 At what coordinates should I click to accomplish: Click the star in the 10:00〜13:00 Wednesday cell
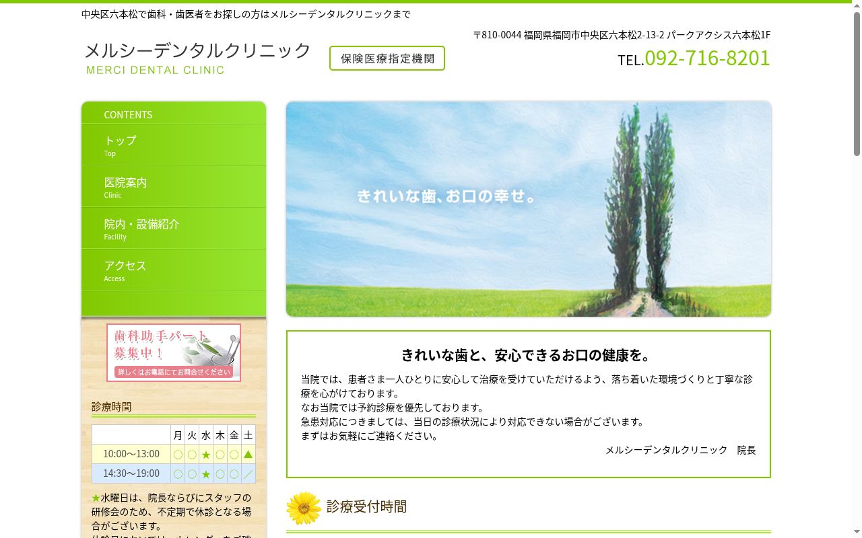coord(206,455)
